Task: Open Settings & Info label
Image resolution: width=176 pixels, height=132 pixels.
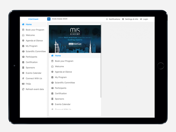Action: [x=132, y=19]
